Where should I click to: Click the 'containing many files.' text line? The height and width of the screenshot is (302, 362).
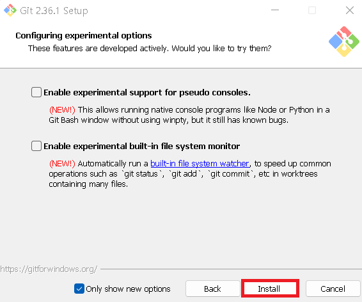coord(88,184)
